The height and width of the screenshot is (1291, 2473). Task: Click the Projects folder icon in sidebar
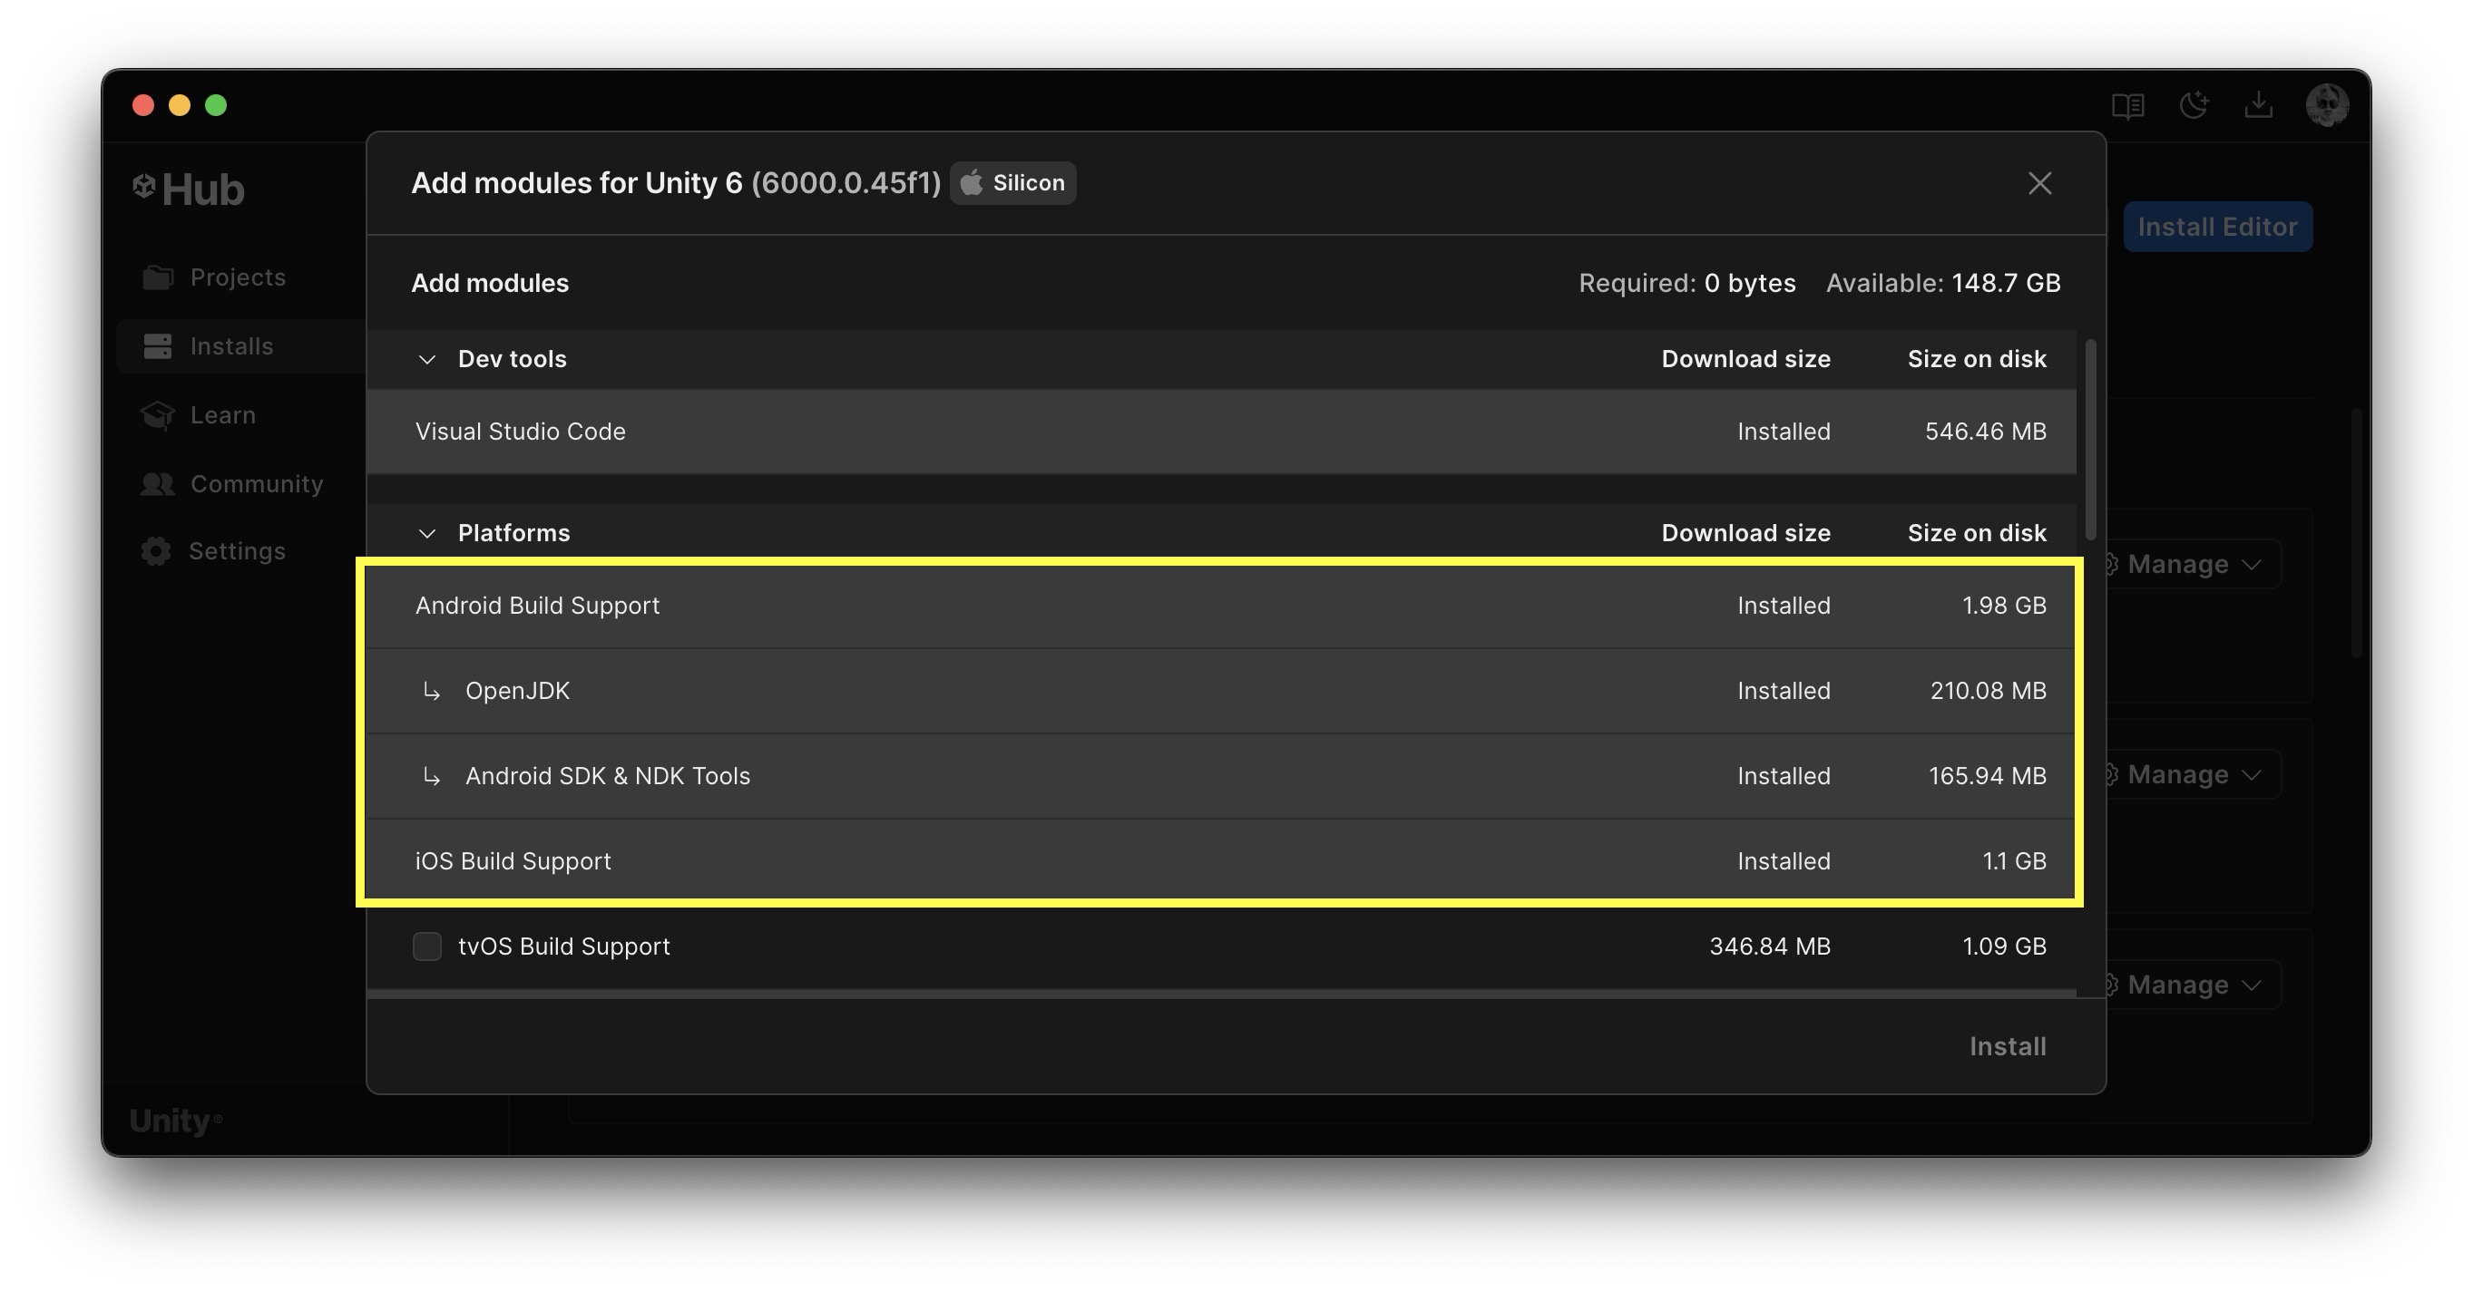click(158, 277)
